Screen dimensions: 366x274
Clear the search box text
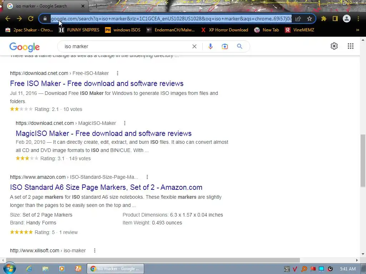[x=194, y=46]
